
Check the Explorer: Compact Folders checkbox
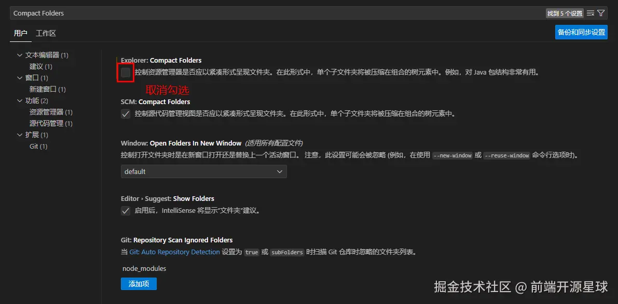tap(125, 73)
